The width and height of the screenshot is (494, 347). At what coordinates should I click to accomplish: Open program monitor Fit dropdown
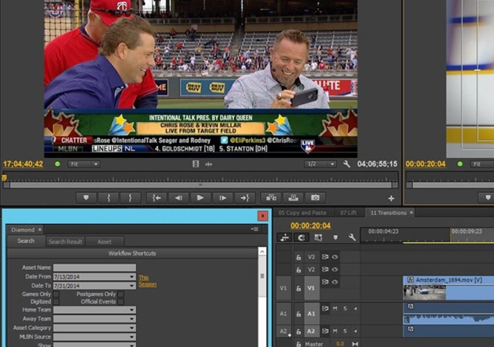tap(482, 164)
